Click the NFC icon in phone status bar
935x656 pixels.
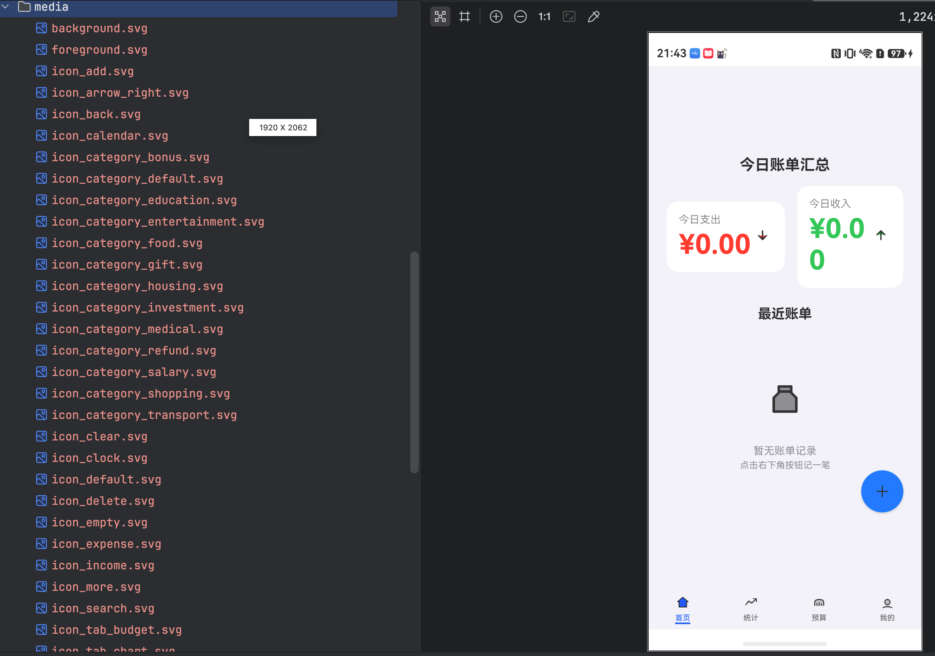(x=835, y=53)
